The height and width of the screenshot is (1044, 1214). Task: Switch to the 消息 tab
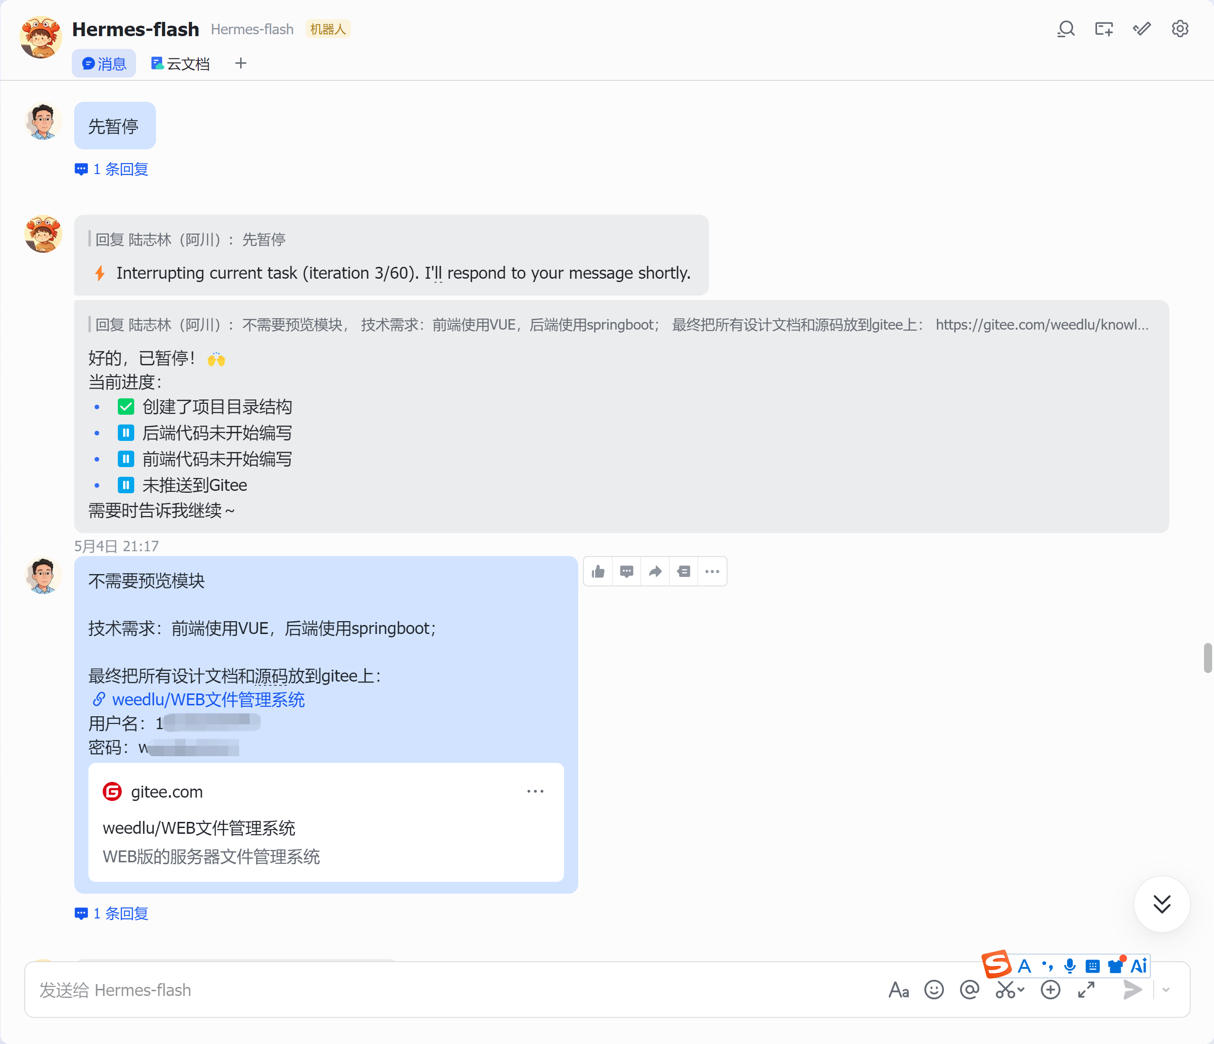(x=104, y=63)
